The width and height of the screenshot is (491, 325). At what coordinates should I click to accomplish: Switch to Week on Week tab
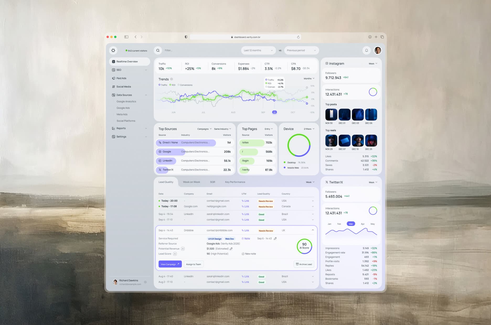(191, 182)
